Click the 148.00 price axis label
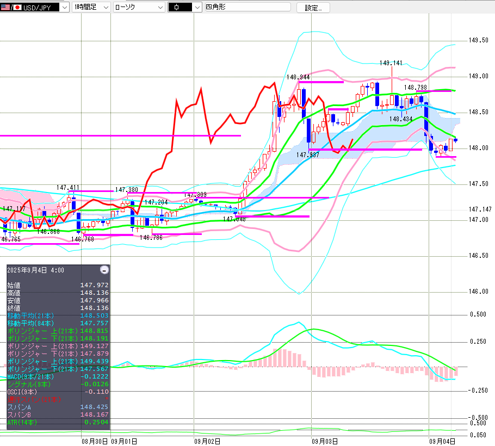 [478, 148]
